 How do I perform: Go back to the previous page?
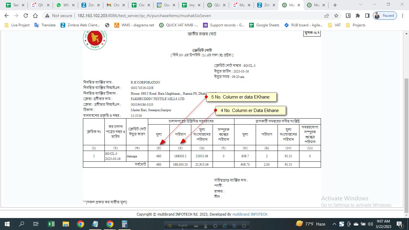click(7, 16)
